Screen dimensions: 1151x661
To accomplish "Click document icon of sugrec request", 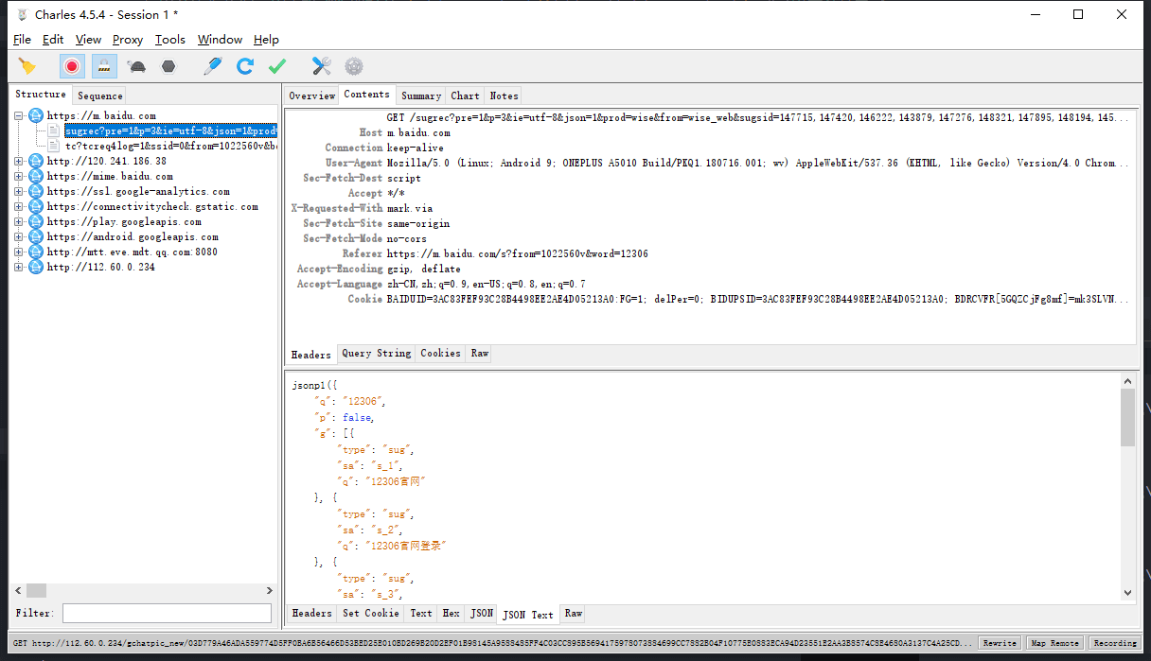I will pos(54,130).
